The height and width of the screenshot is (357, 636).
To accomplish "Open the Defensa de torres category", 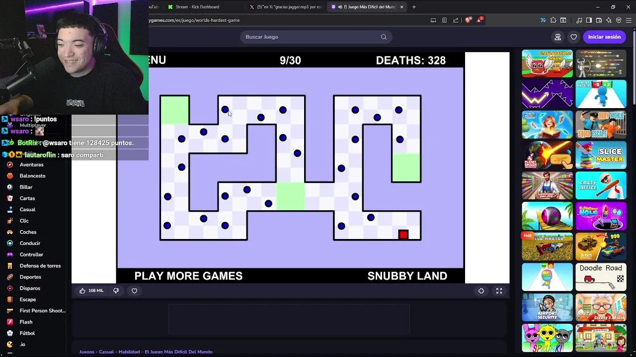I will pyautogui.click(x=40, y=266).
